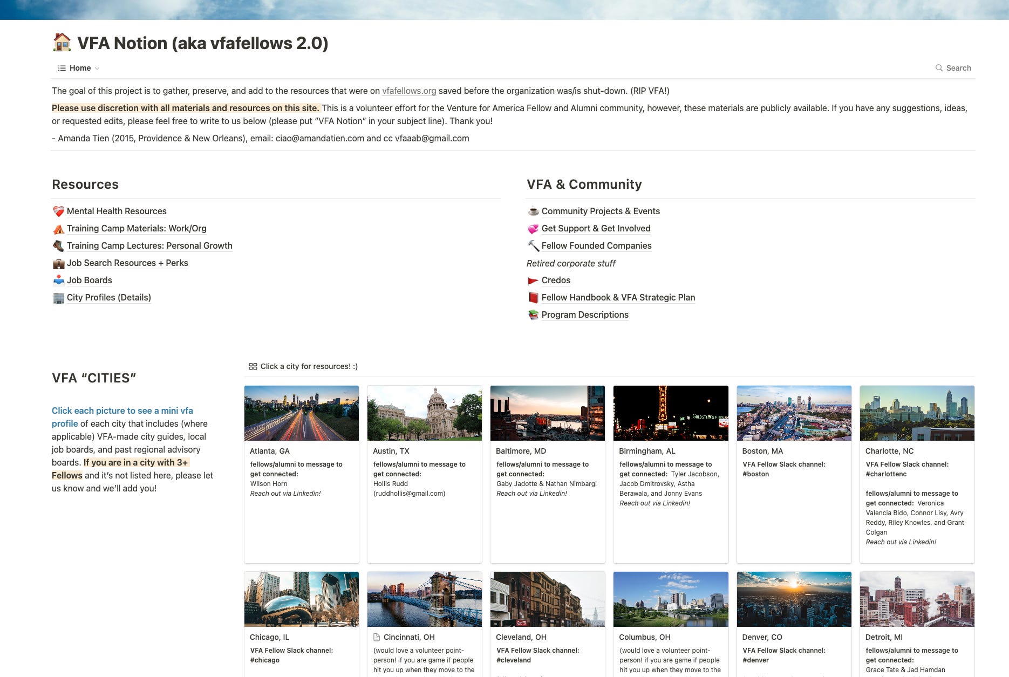Open Job Boards page
This screenshot has height=677, width=1009.
[x=90, y=280]
